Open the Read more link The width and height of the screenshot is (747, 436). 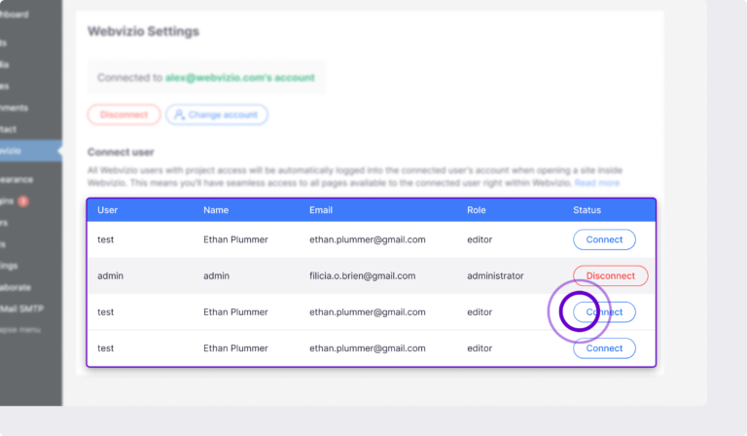click(x=596, y=183)
